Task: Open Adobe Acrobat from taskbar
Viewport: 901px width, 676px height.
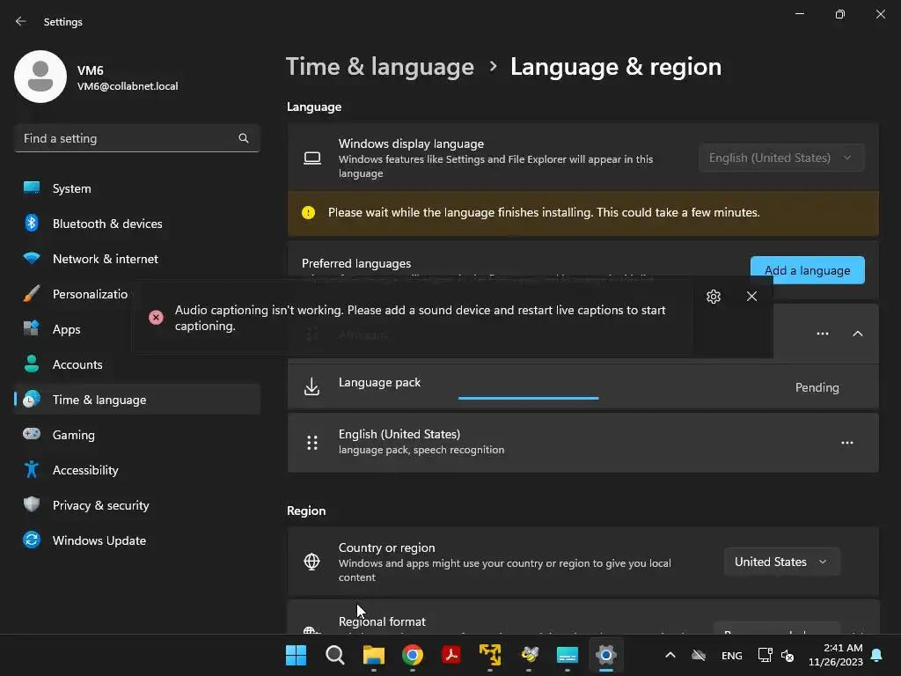Action: click(451, 655)
